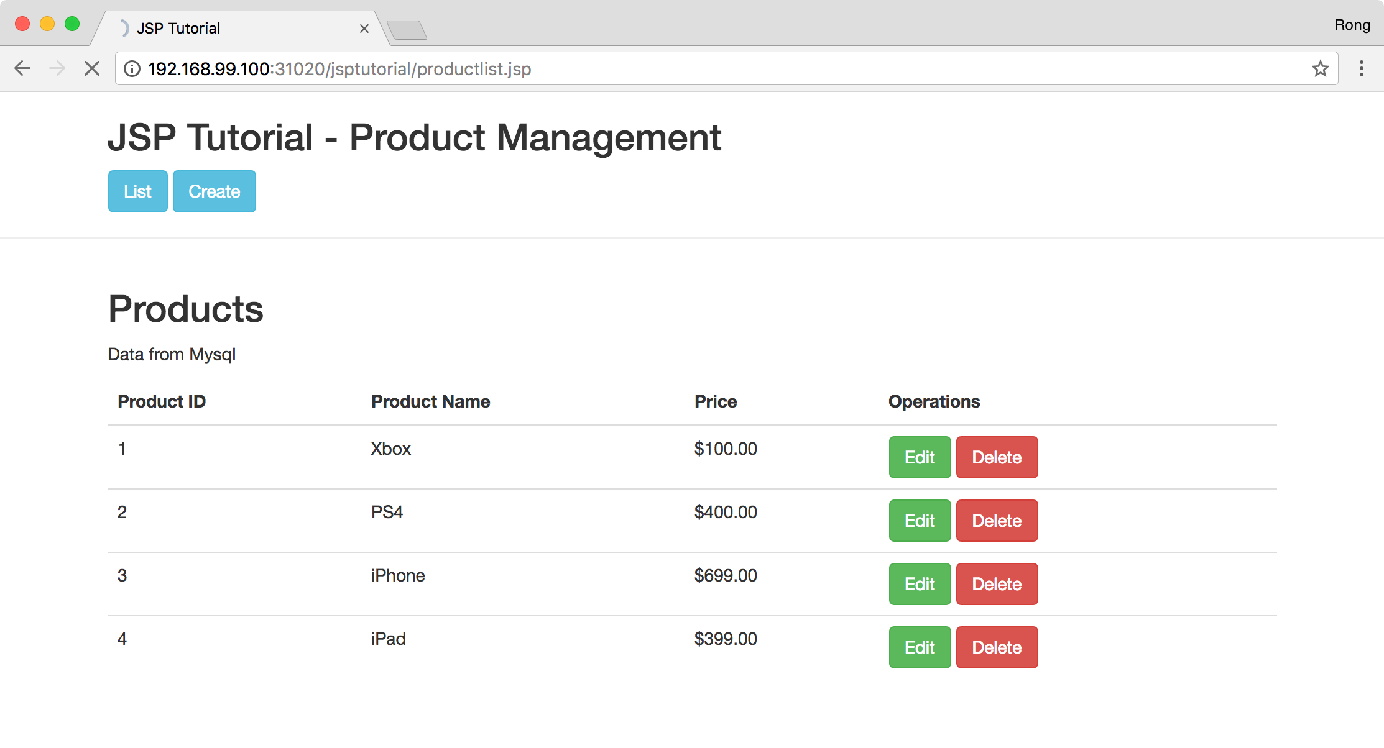Click the List button
Image resolution: width=1384 pixels, height=748 pixels.
click(138, 191)
